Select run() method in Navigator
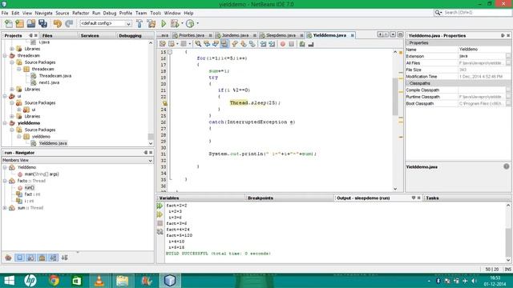 pyautogui.click(x=30, y=188)
